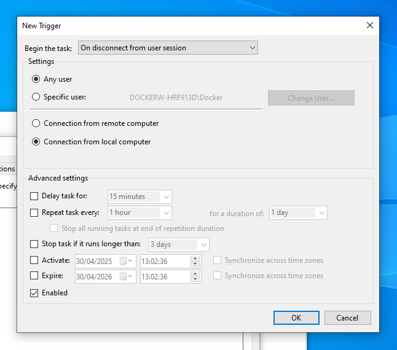
Task: Tick 'Stop task if it runs longer than'
Action: coord(34,244)
